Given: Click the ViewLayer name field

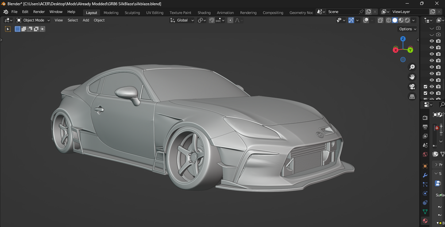Looking at the screenshot, I should click(x=410, y=12).
